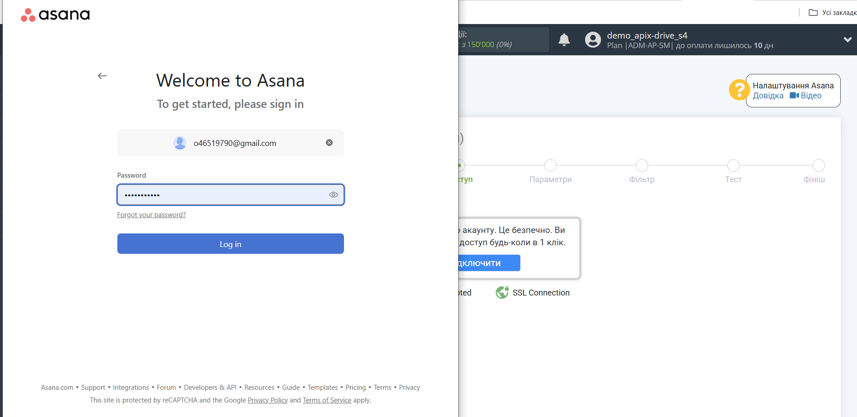This screenshot has width=857, height=417.
Task: Click the user profile avatar icon
Action: [x=593, y=40]
